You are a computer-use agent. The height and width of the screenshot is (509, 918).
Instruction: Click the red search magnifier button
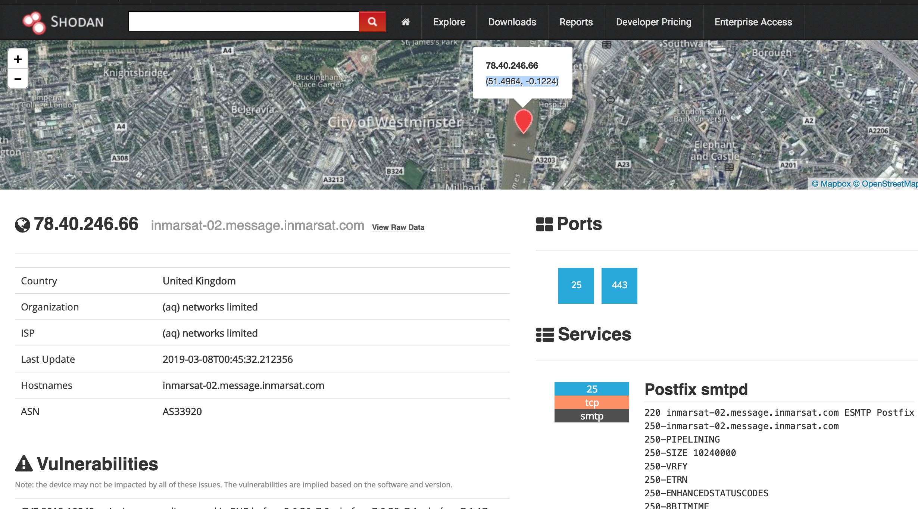click(372, 22)
